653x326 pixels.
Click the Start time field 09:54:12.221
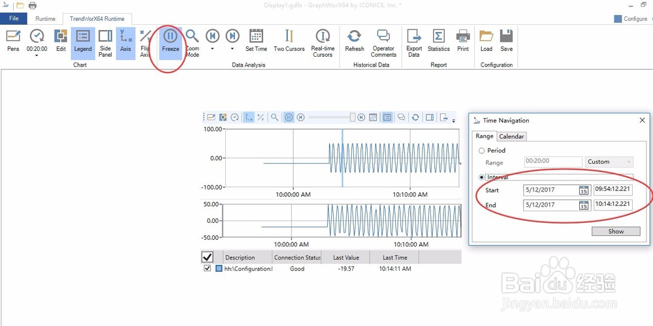coord(613,190)
